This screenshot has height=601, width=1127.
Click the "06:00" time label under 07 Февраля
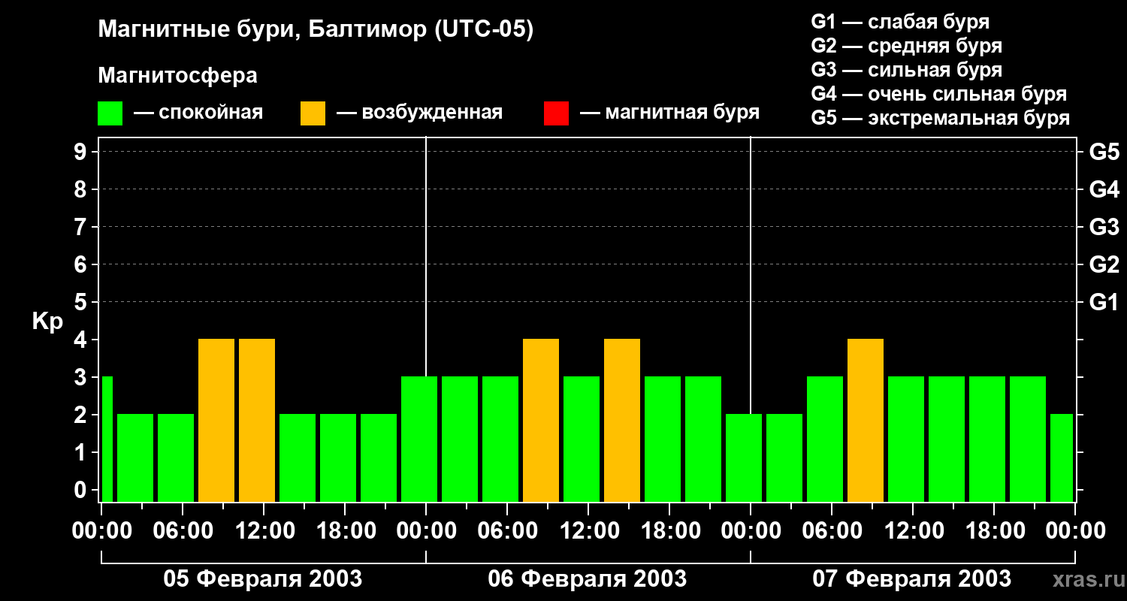[x=832, y=530]
